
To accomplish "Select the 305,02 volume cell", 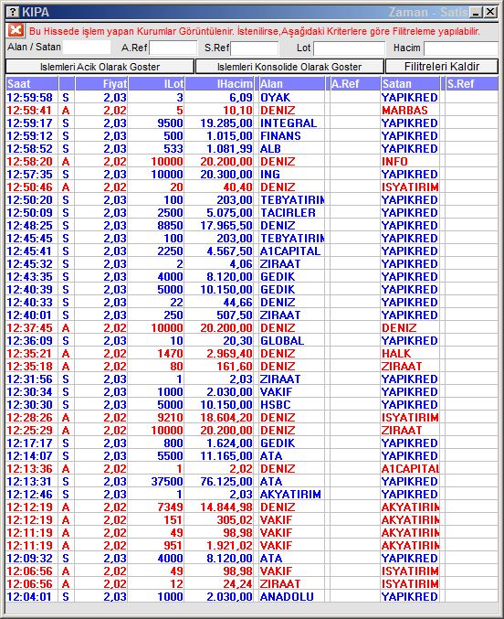I will (x=219, y=520).
